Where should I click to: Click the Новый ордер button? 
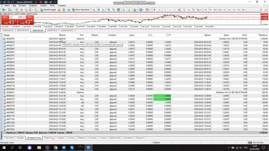(x=48, y=10)
